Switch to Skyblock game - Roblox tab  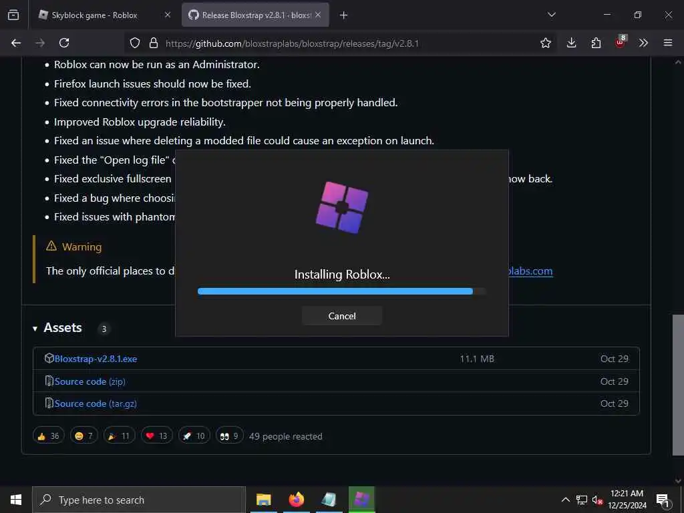coord(96,15)
